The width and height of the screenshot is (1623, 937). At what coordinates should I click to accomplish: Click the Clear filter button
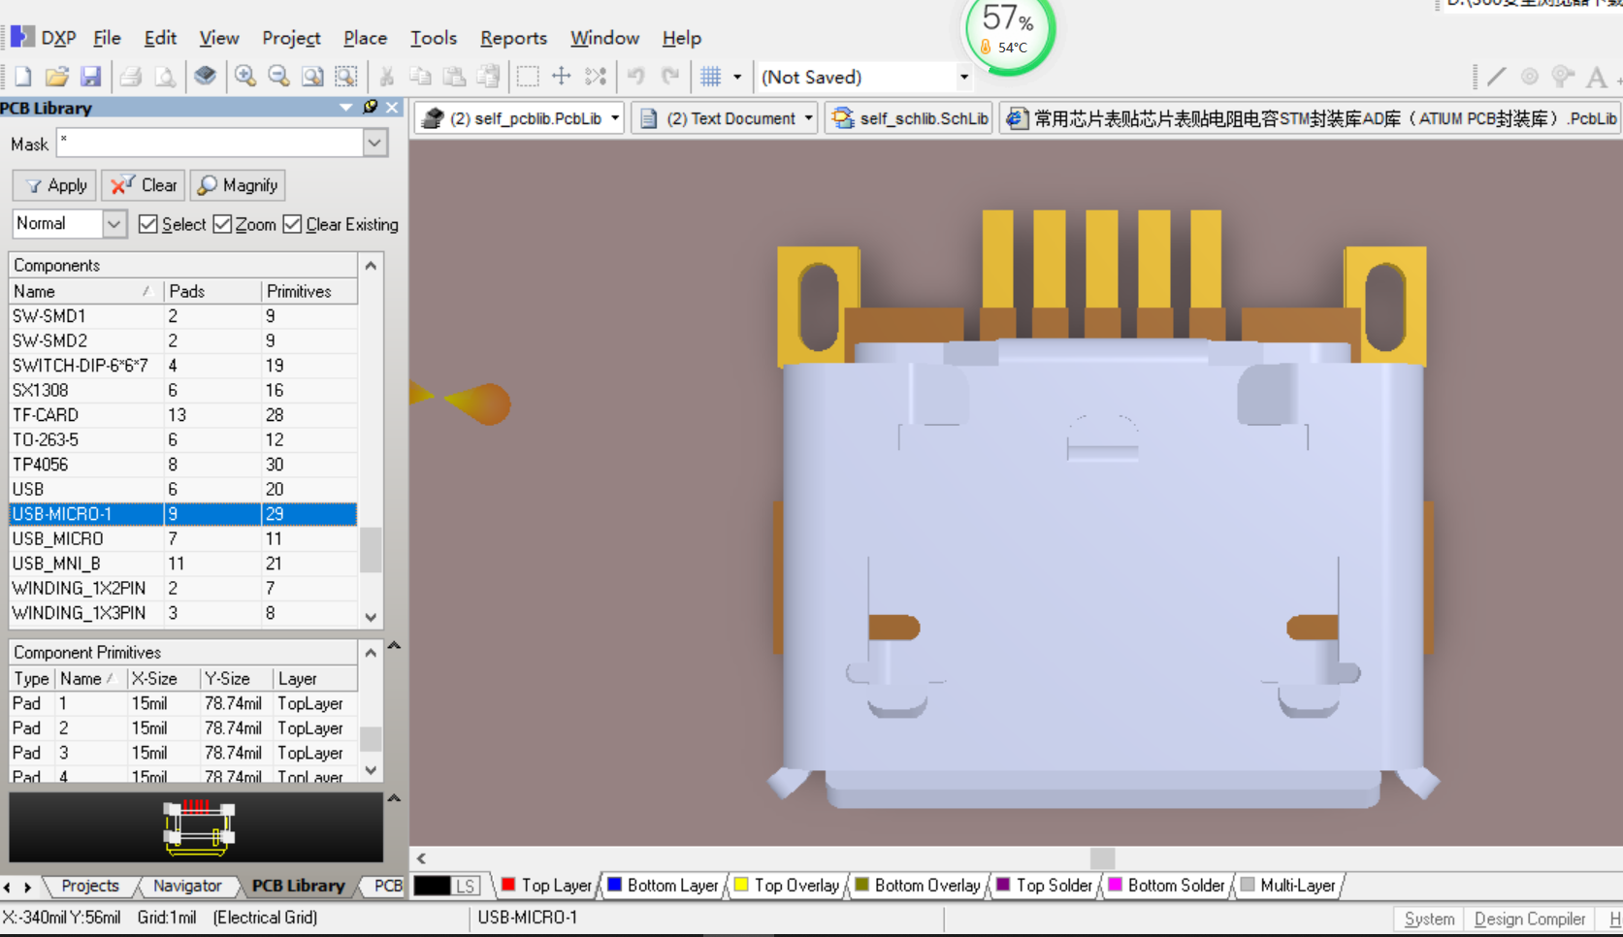coord(144,185)
